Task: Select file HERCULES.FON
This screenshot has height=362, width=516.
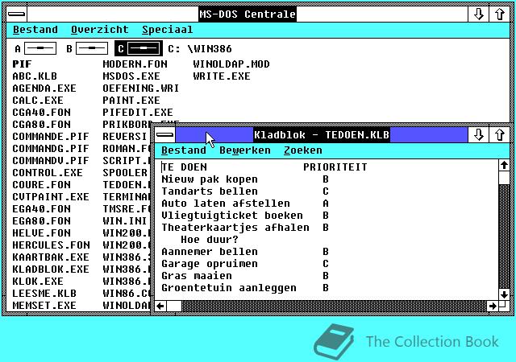Action: point(51,245)
